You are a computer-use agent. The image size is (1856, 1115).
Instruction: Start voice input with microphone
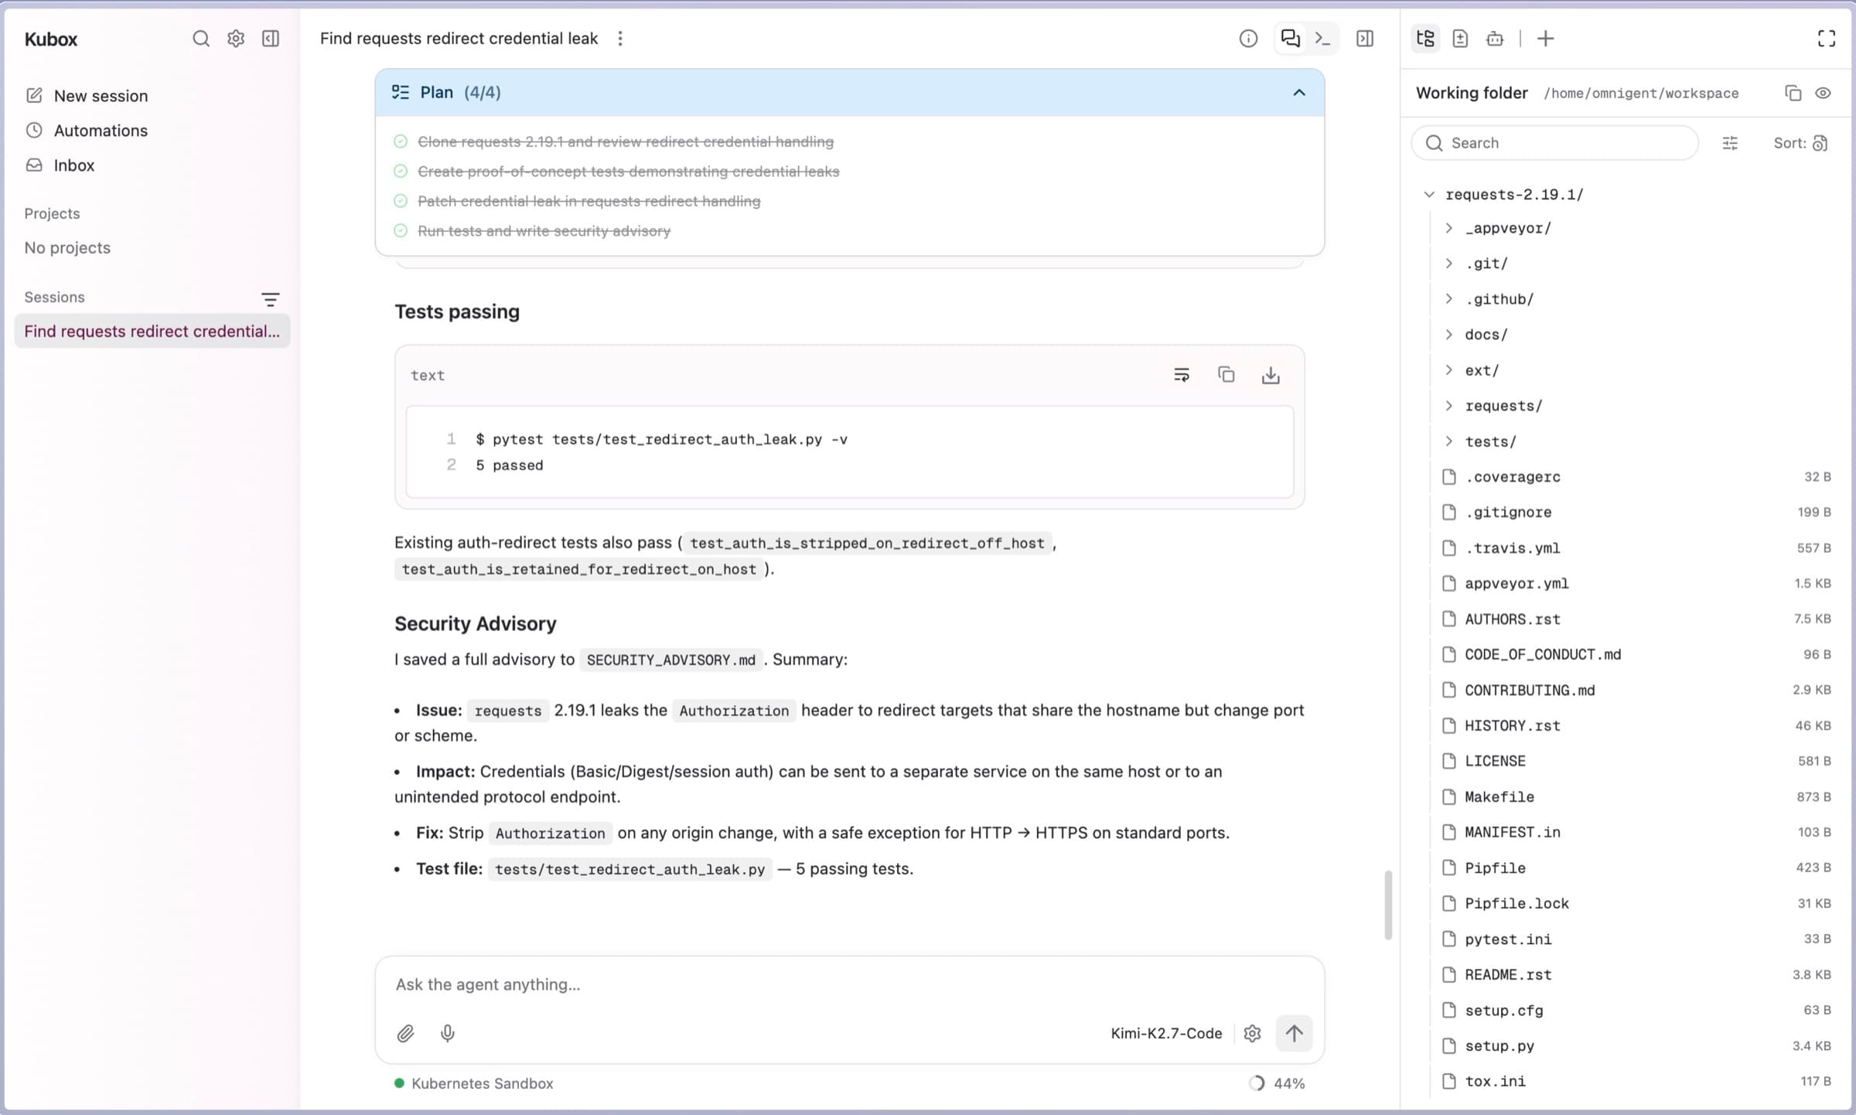tap(448, 1033)
